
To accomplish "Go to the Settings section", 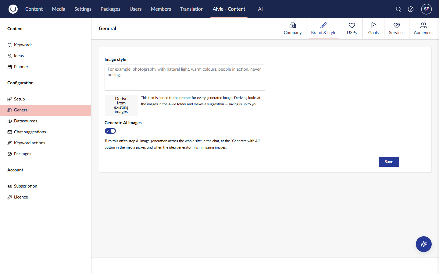I will [x=83, y=9].
